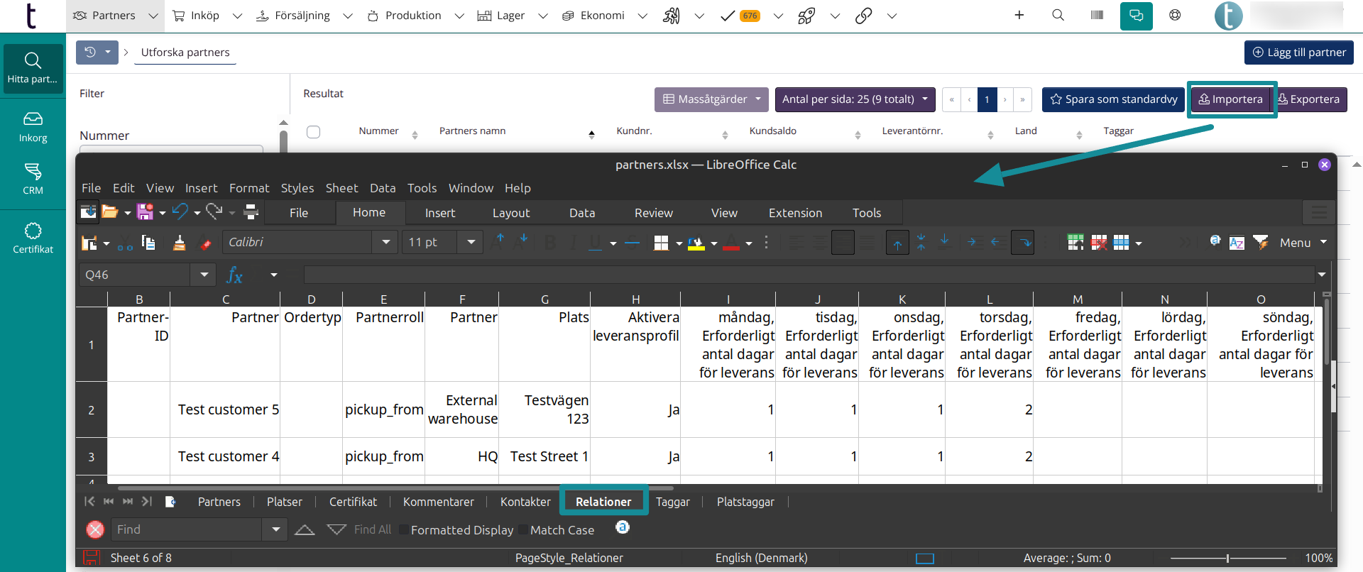The image size is (1363, 572).
Task: Expand the formula bar arrow
Action: 1322,275
